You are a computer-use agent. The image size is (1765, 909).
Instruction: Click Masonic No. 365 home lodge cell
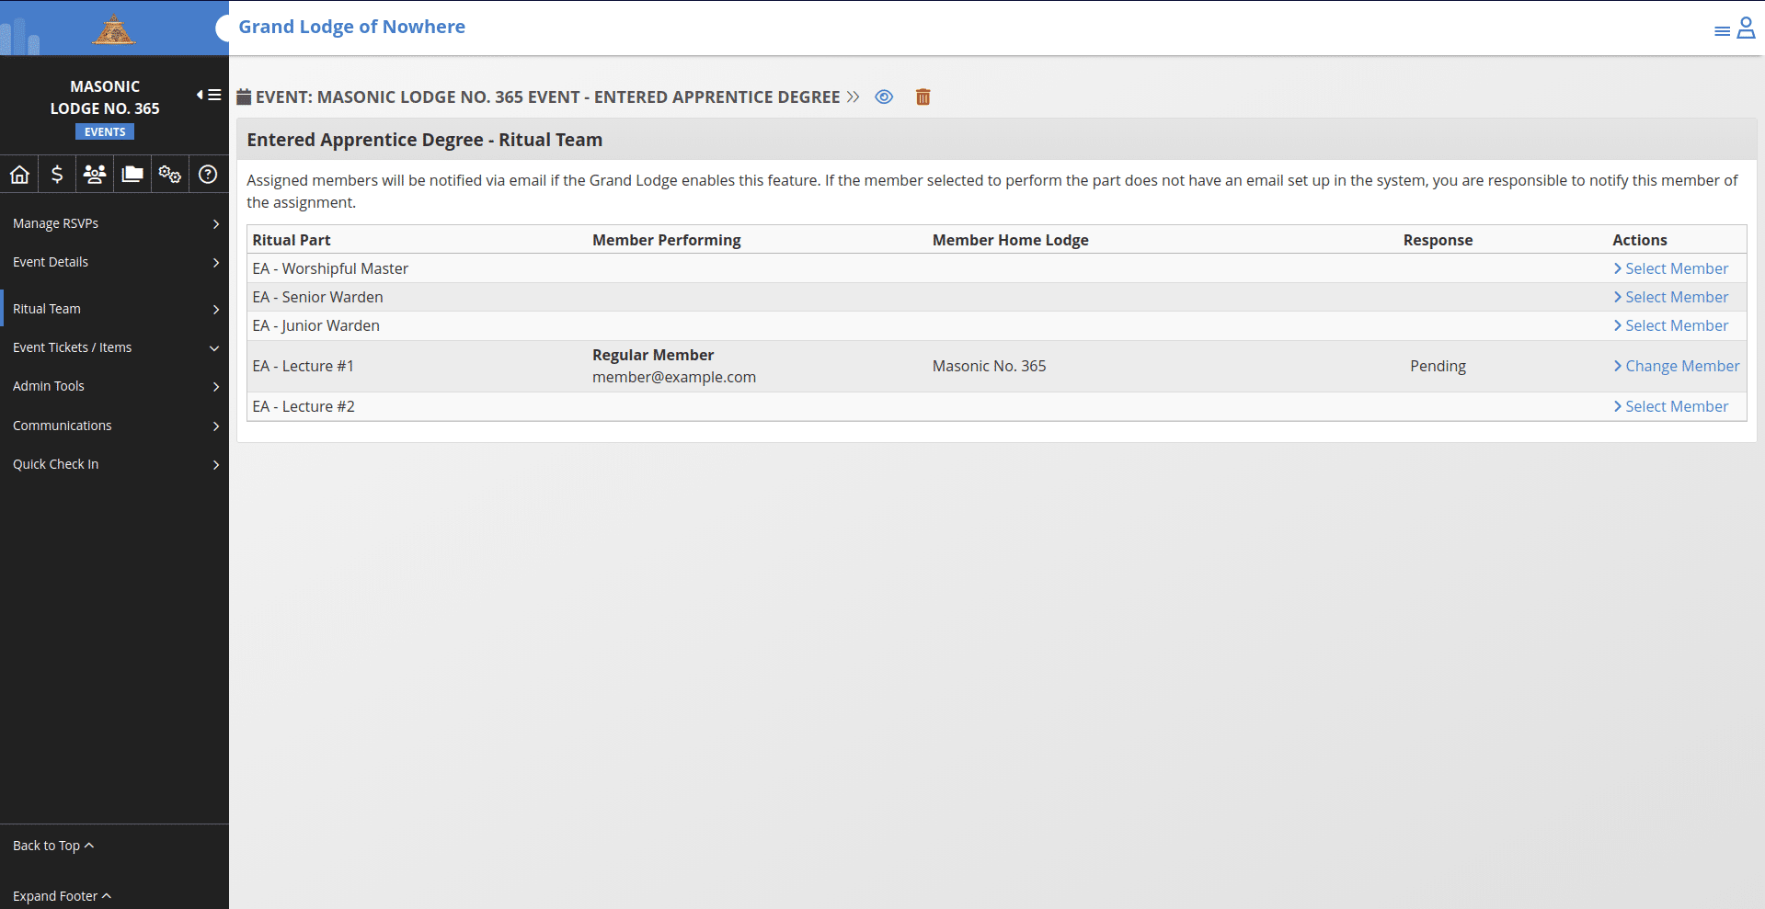tap(990, 366)
